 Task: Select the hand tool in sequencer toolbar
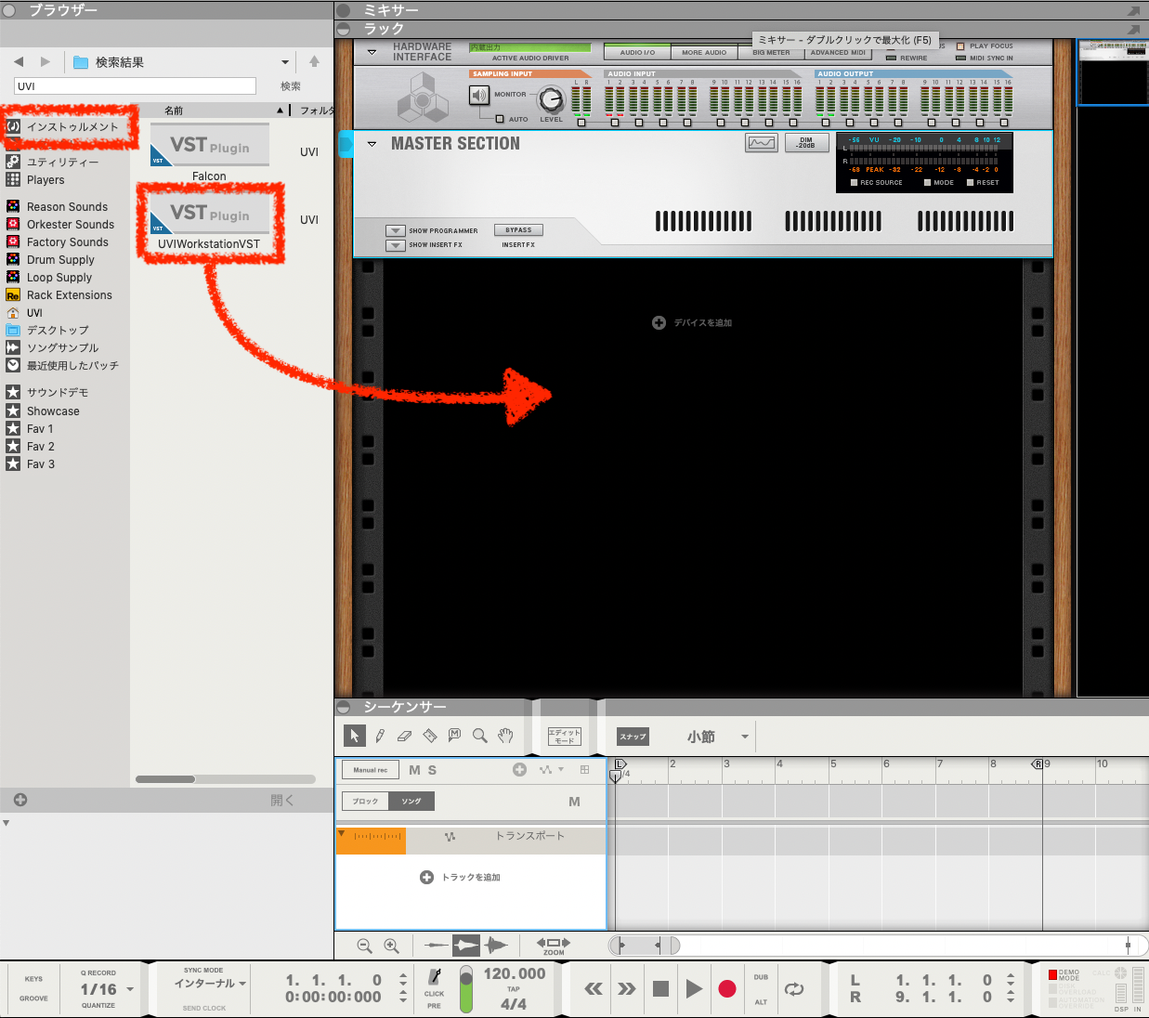click(x=505, y=736)
